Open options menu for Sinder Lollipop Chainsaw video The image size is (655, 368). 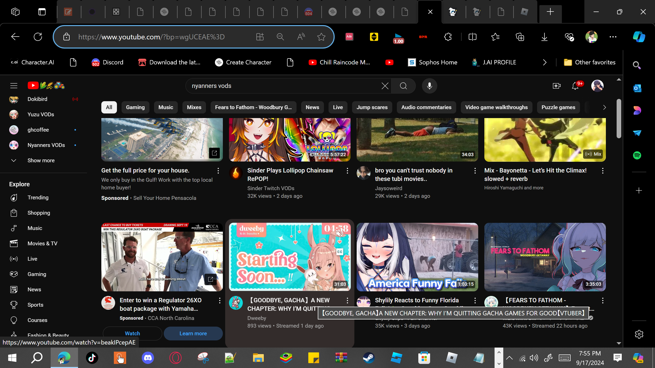(x=347, y=171)
